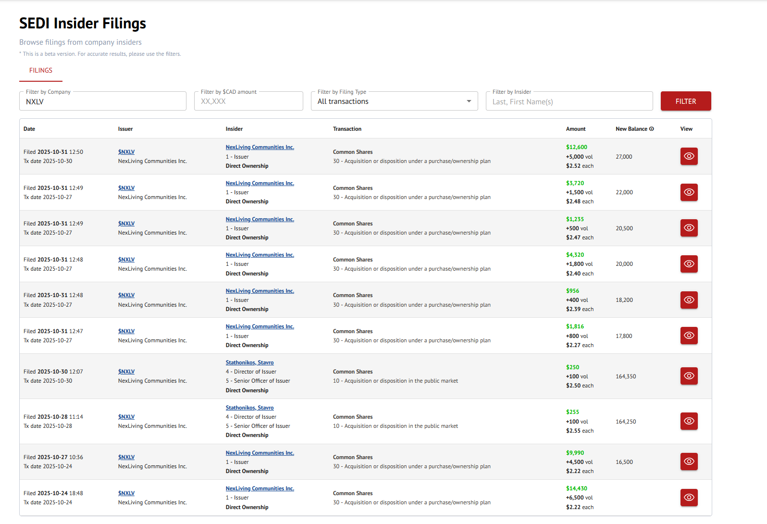This screenshot has height=524, width=767.
Task: Click $NXLV link in the 12:47 filing row
Action: click(x=126, y=331)
